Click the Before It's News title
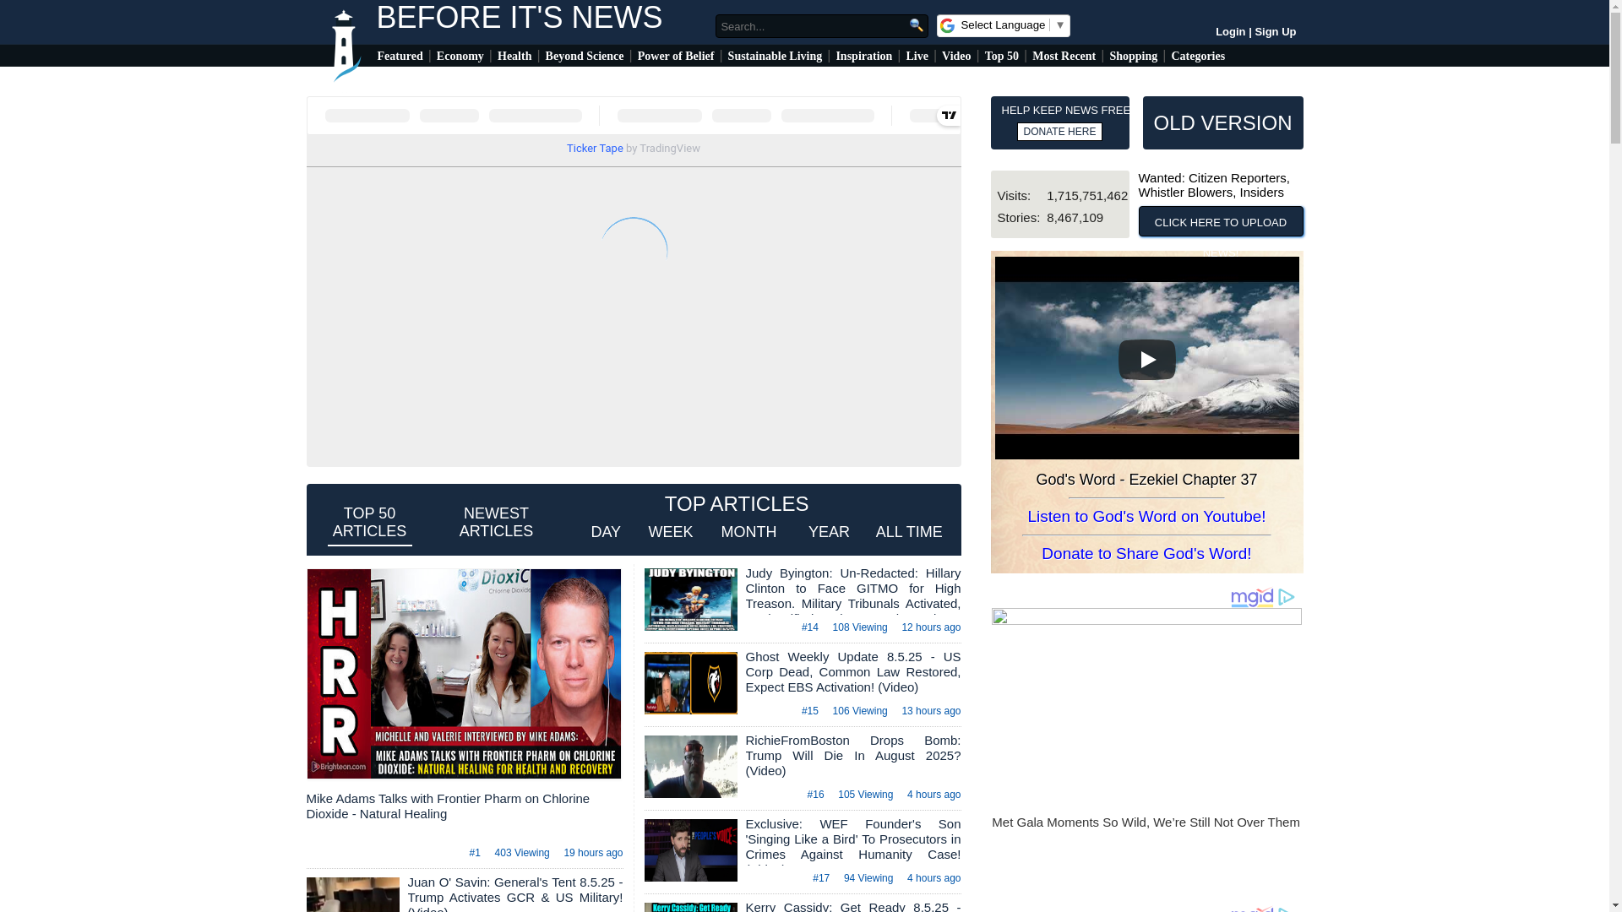 [x=520, y=18]
